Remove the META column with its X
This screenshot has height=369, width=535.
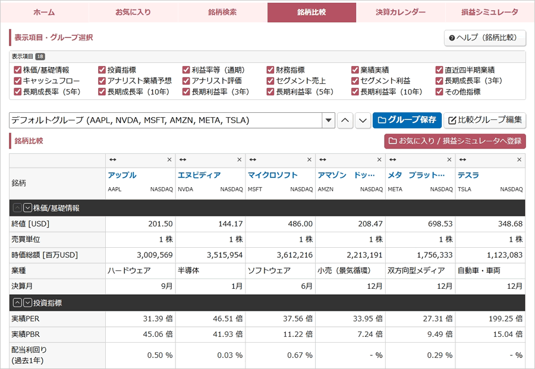pos(449,160)
